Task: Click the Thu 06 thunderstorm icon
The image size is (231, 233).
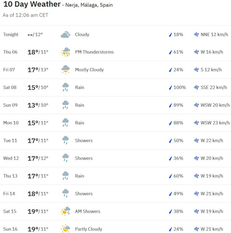Action: tap(65, 52)
